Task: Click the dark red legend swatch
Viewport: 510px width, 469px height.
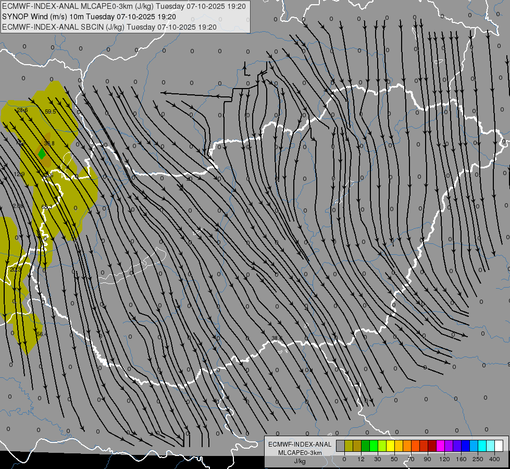Action: pos(432,446)
